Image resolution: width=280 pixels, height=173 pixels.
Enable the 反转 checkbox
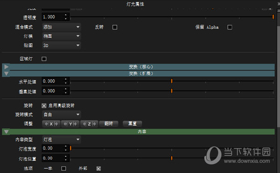pos(115,28)
